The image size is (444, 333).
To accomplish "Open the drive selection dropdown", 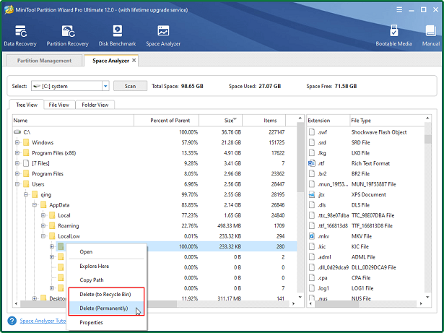I will (x=105, y=86).
